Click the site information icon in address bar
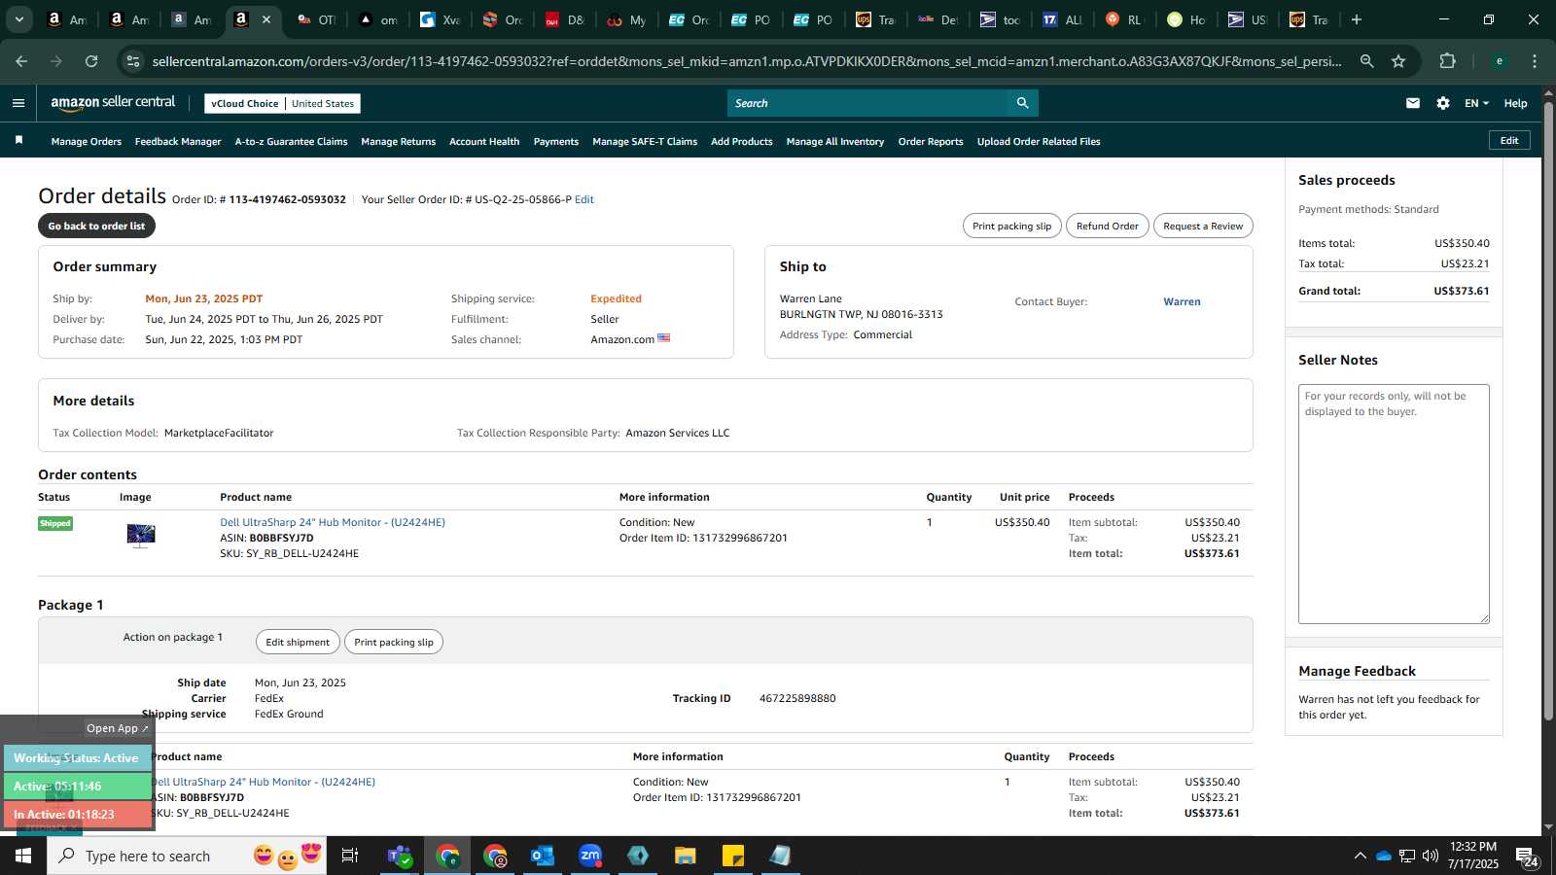The width and height of the screenshot is (1556, 875). click(133, 61)
